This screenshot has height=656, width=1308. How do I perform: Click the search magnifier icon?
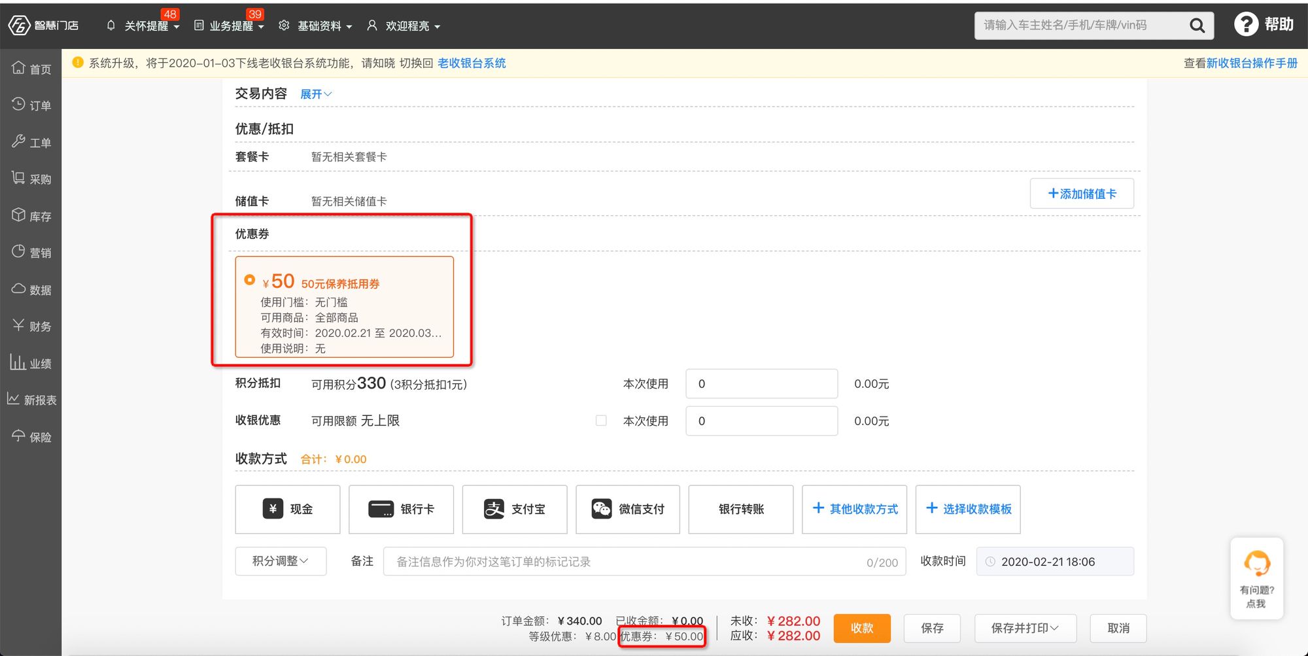coord(1197,26)
